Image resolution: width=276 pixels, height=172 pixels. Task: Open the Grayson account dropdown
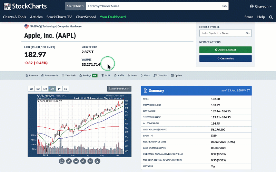(261, 7)
